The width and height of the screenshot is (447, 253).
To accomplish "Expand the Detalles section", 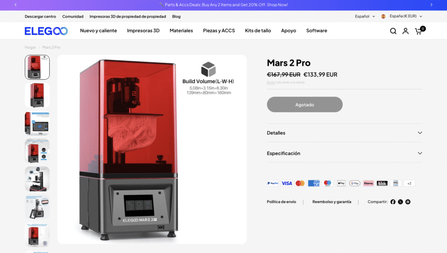I will [x=344, y=133].
